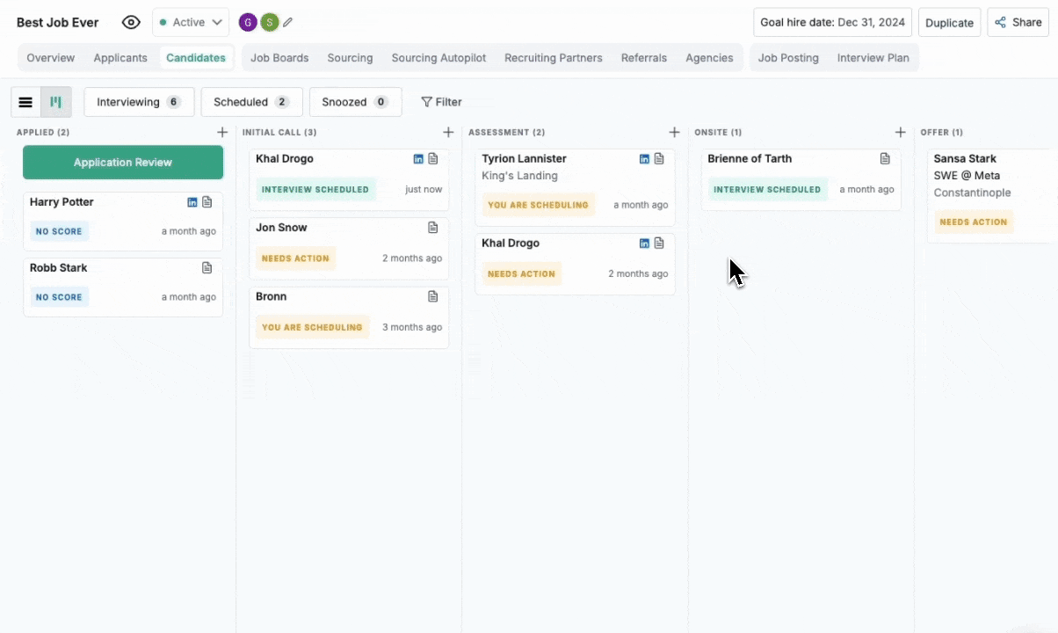Go to the Job Boards tab
Image resolution: width=1058 pixels, height=633 pixels.
(x=279, y=58)
